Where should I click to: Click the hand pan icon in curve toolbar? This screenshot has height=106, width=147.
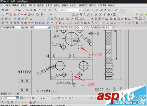[x=103, y=23]
